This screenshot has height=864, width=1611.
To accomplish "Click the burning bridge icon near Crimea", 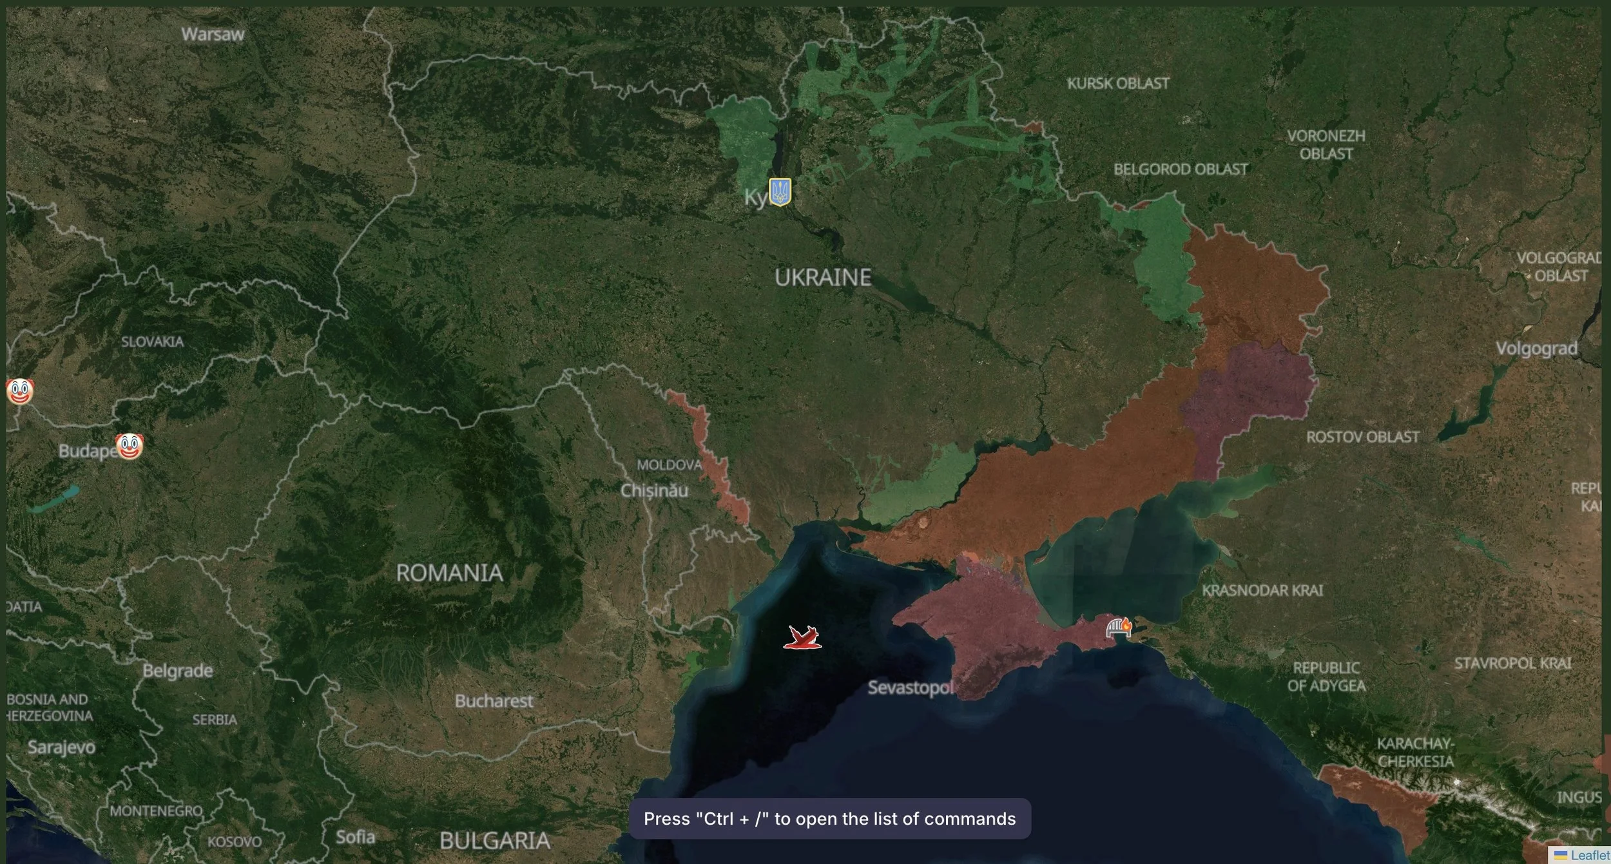I will [1119, 627].
